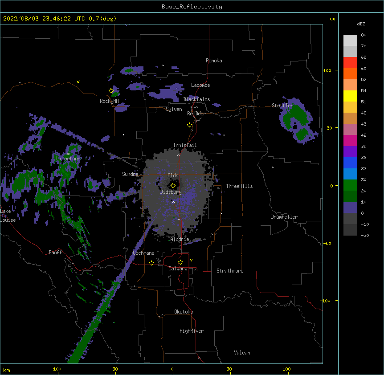Click the Limestone label
This screenshot has height=375, width=384.
68,159
